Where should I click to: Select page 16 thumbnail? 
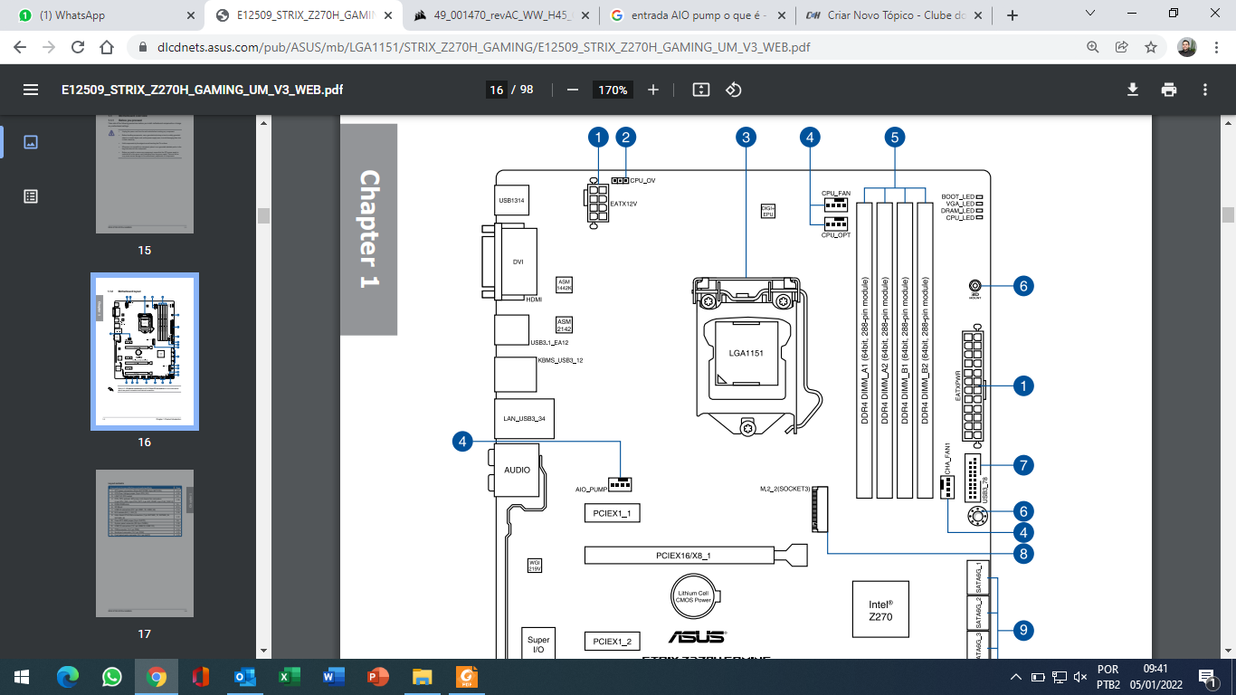click(144, 352)
